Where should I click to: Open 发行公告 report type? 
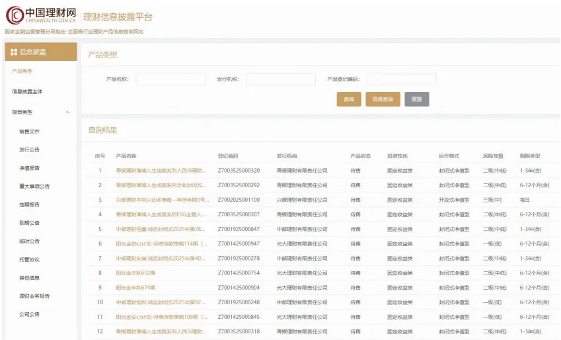29,149
